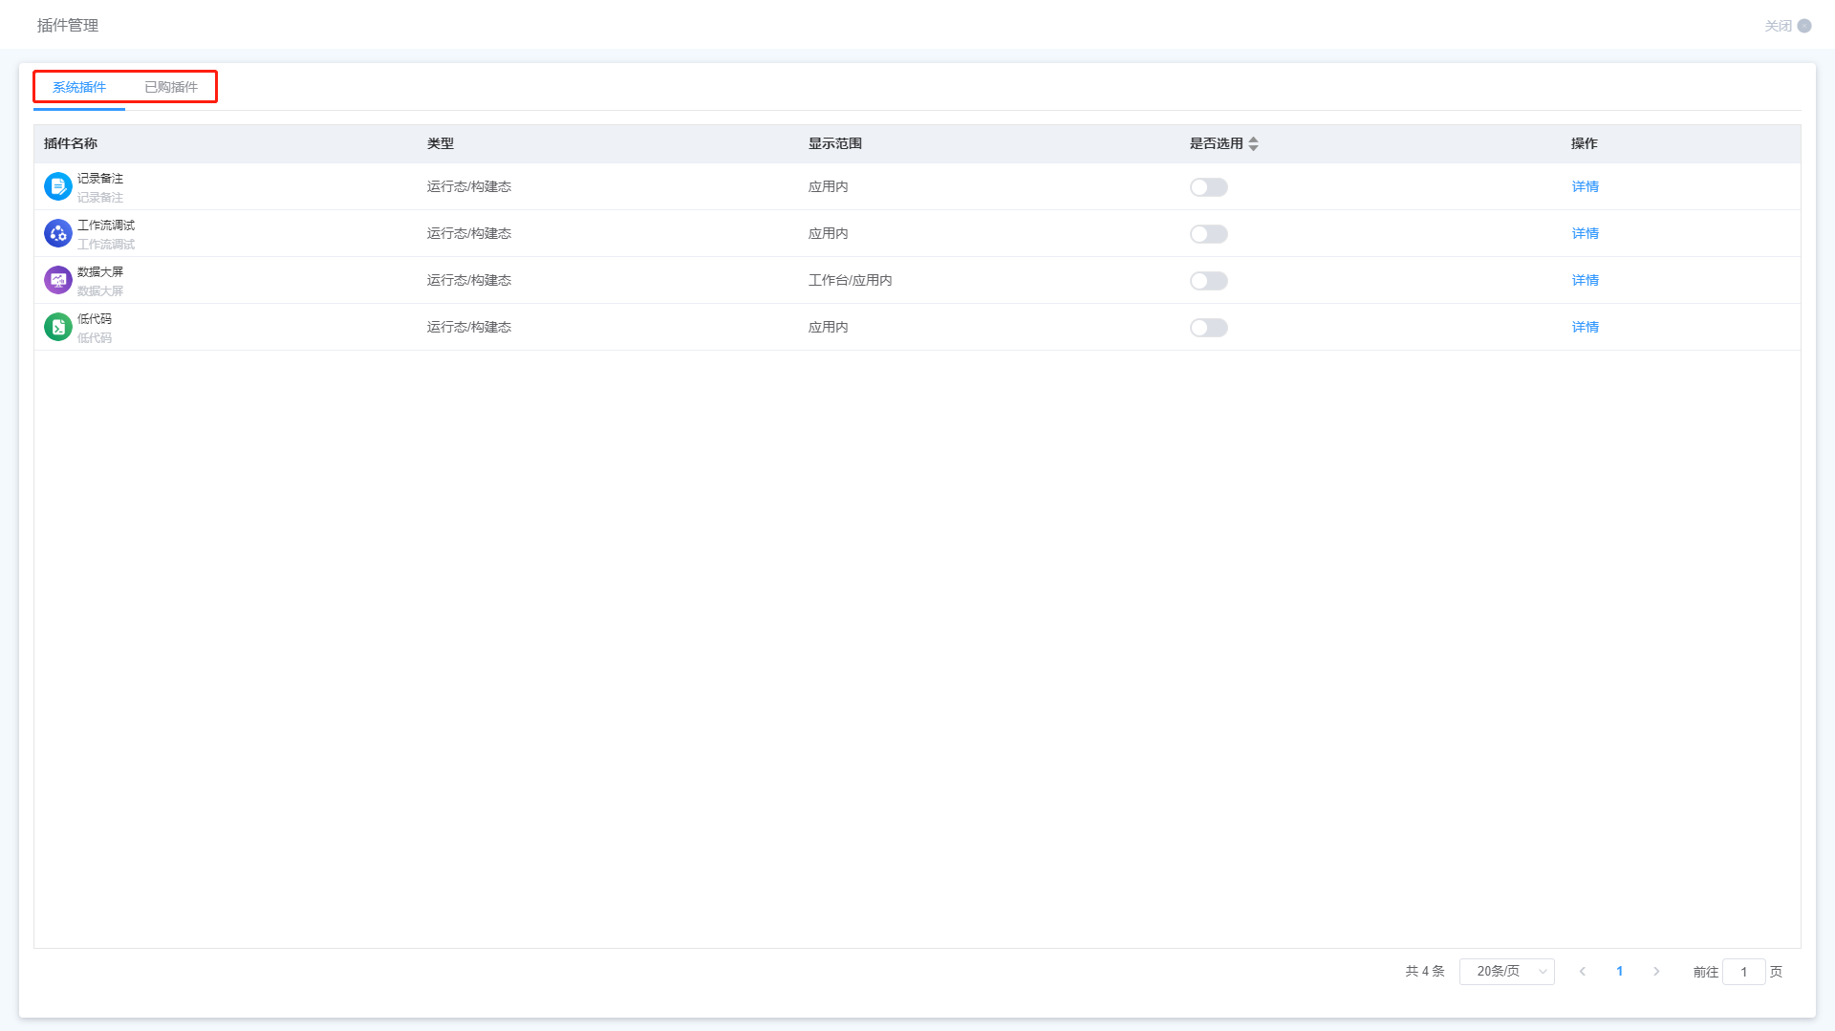The image size is (1835, 1031).
Task: Click the 工作流调试 plugin icon
Action: pos(58,233)
